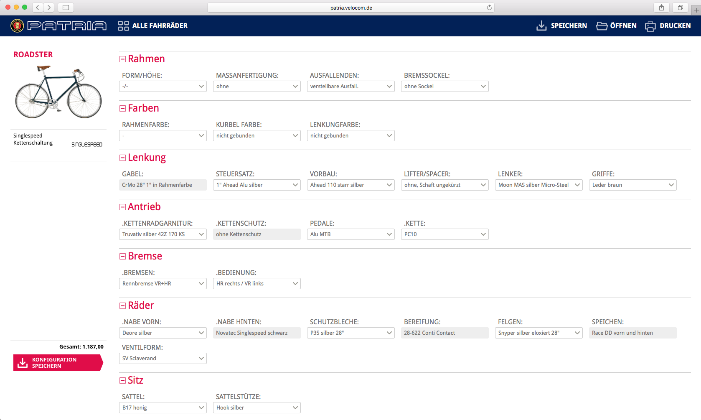Click the Drucken printer icon
701x420 pixels.
(x=650, y=26)
